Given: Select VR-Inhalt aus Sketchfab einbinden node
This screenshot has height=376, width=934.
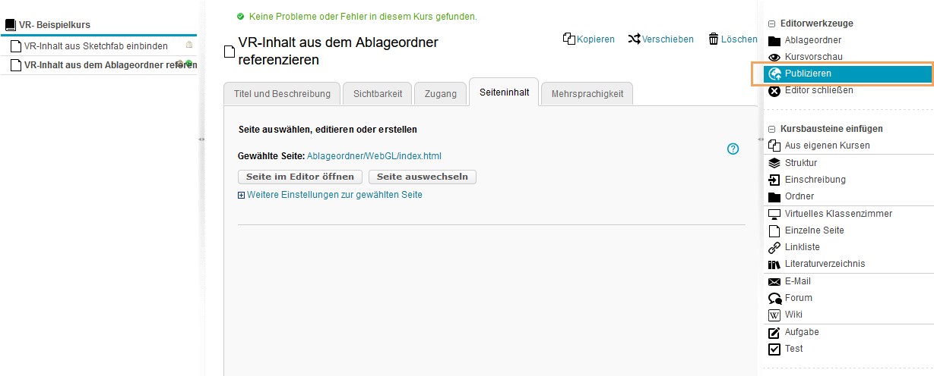Looking at the screenshot, I should (x=96, y=46).
